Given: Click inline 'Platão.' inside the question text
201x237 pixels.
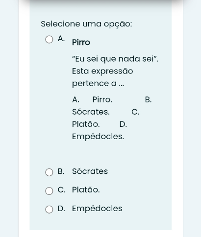Looking at the screenshot, I should tap(86, 124).
